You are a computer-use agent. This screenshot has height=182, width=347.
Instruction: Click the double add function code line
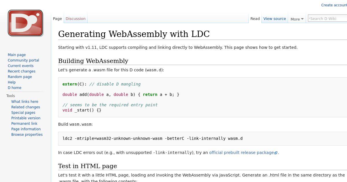click(121, 94)
